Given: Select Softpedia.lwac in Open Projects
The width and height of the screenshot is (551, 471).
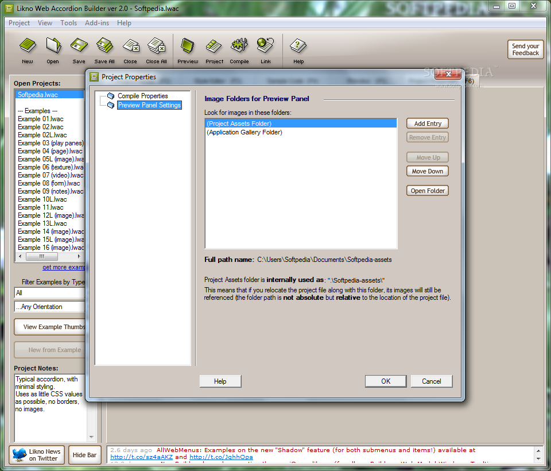Looking at the screenshot, I should pos(50,95).
